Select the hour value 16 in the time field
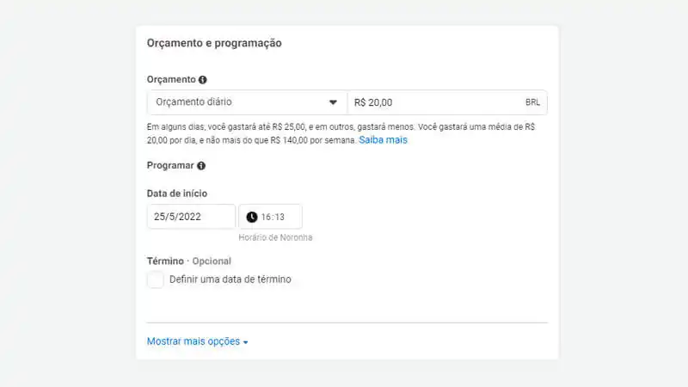This screenshot has height=387, width=688. click(x=267, y=217)
